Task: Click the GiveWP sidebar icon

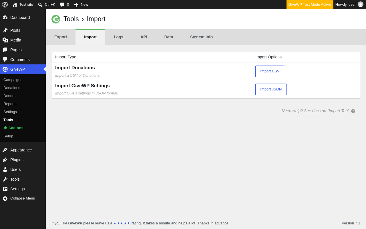Action: coord(5,69)
